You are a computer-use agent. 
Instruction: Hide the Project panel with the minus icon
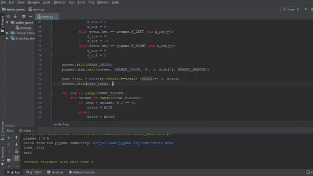[x=30, y=16]
